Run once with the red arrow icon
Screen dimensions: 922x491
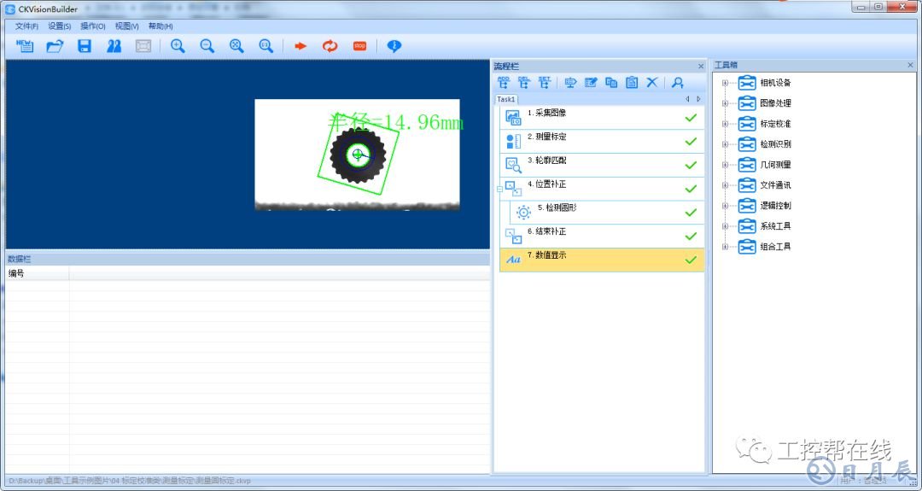300,46
